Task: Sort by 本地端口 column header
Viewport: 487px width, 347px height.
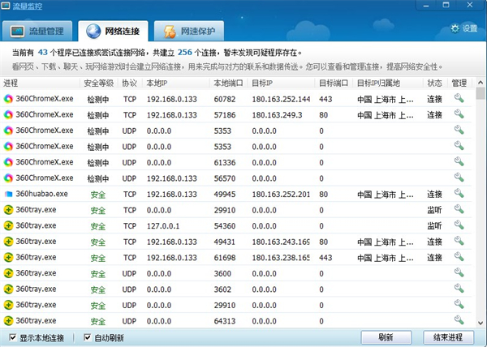Action: [228, 84]
